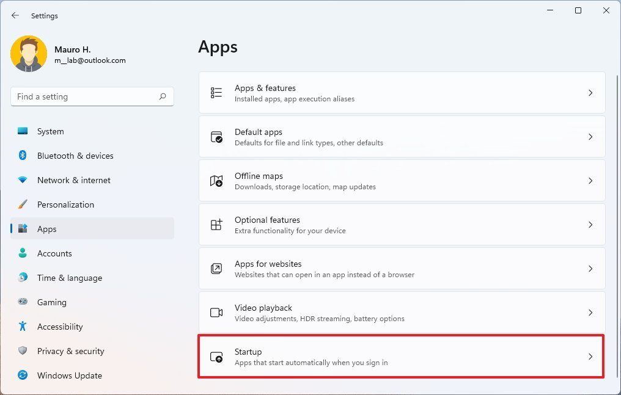Select the Apps & features icon
The height and width of the screenshot is (395, 621).
point(216,92)
